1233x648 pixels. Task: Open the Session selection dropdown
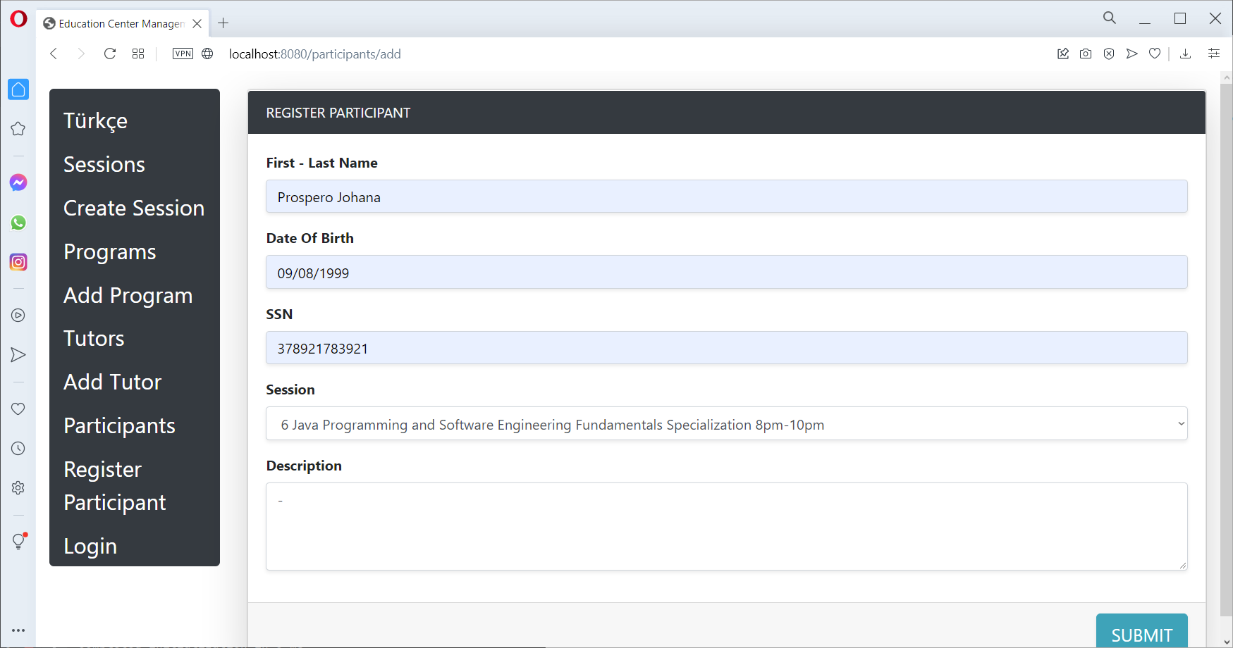(x=726, y=423)
